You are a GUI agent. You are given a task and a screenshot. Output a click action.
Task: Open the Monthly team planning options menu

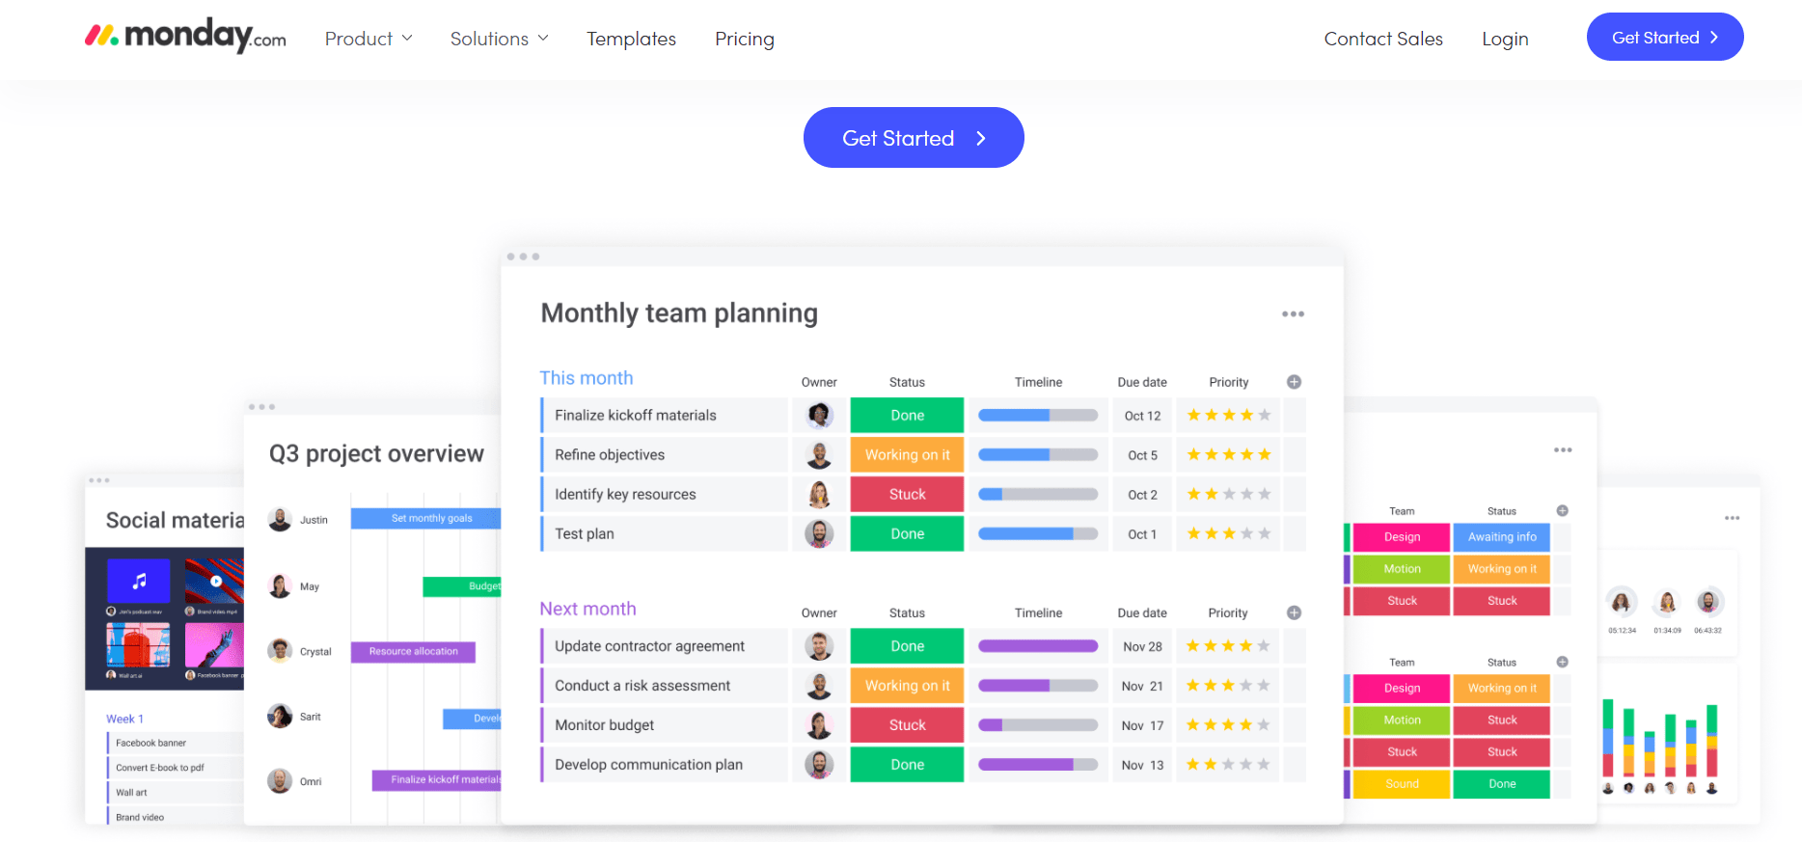click(1293, 314)
